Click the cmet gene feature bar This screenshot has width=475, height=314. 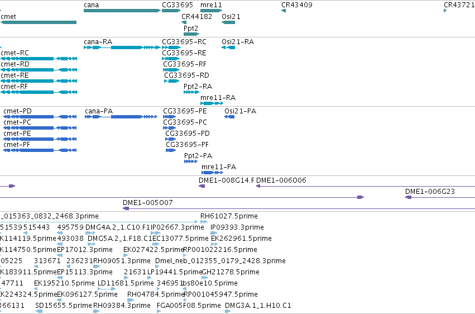(39, 22)
